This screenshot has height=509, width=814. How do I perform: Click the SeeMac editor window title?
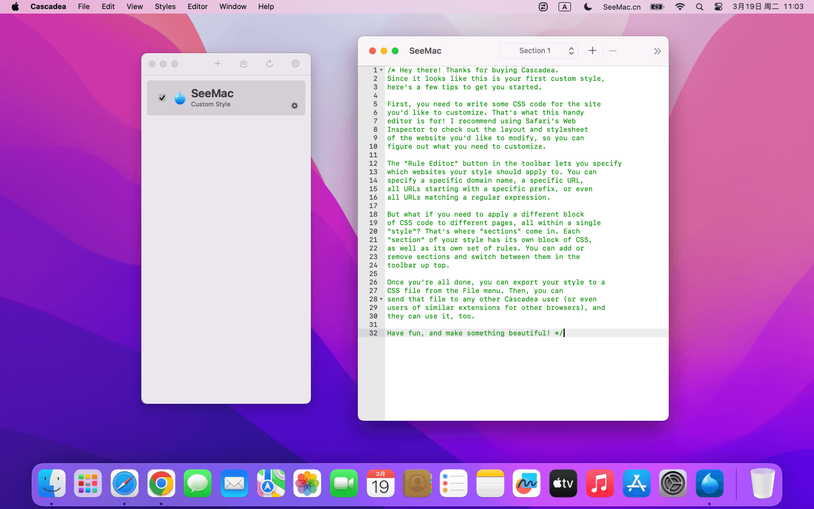[x=425, y=51]
